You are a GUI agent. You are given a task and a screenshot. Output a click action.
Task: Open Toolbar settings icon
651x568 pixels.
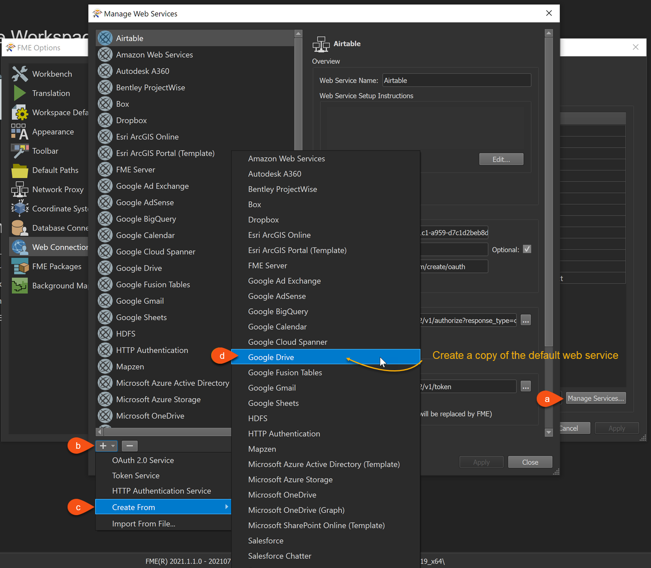coord(20,151)
